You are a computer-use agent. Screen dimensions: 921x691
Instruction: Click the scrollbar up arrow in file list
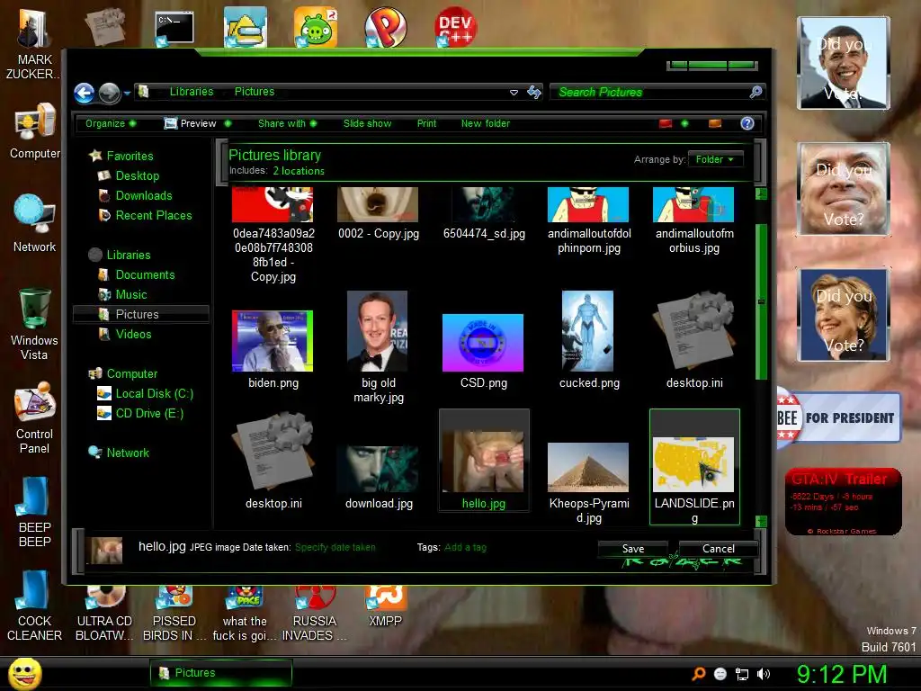click(761, 193)
